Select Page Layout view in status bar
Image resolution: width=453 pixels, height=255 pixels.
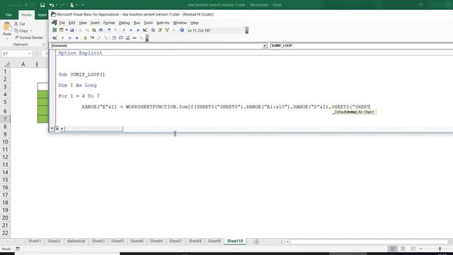(403, 249)
